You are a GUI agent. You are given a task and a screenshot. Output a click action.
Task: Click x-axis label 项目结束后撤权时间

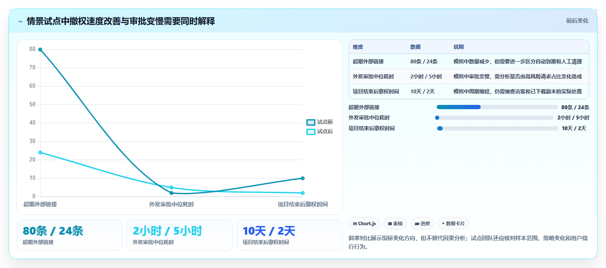(x=303, y=204)
